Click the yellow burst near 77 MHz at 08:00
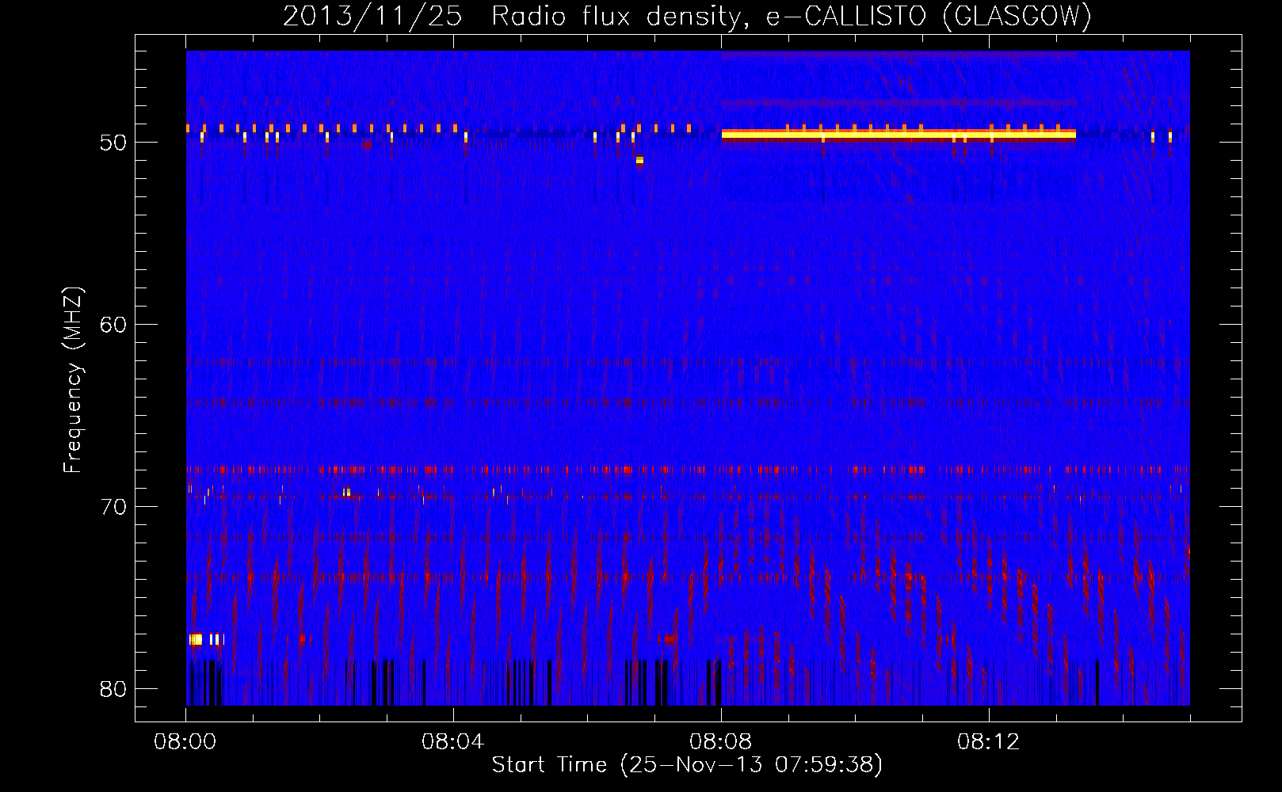1282x792 pixels. [x=196, y=639]
